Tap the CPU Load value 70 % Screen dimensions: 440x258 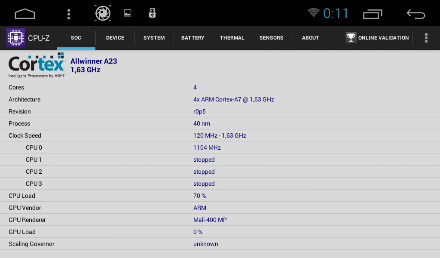click(x=199, y=196)
